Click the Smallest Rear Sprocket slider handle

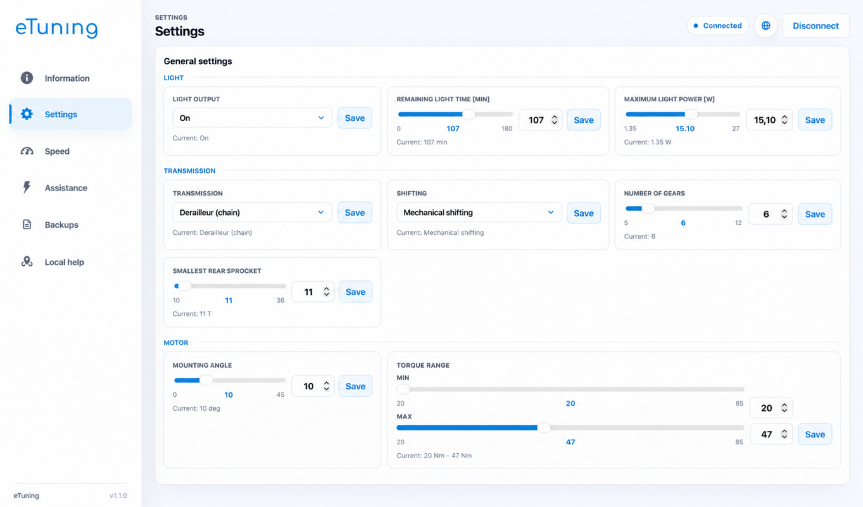click(x=185, y=286)
